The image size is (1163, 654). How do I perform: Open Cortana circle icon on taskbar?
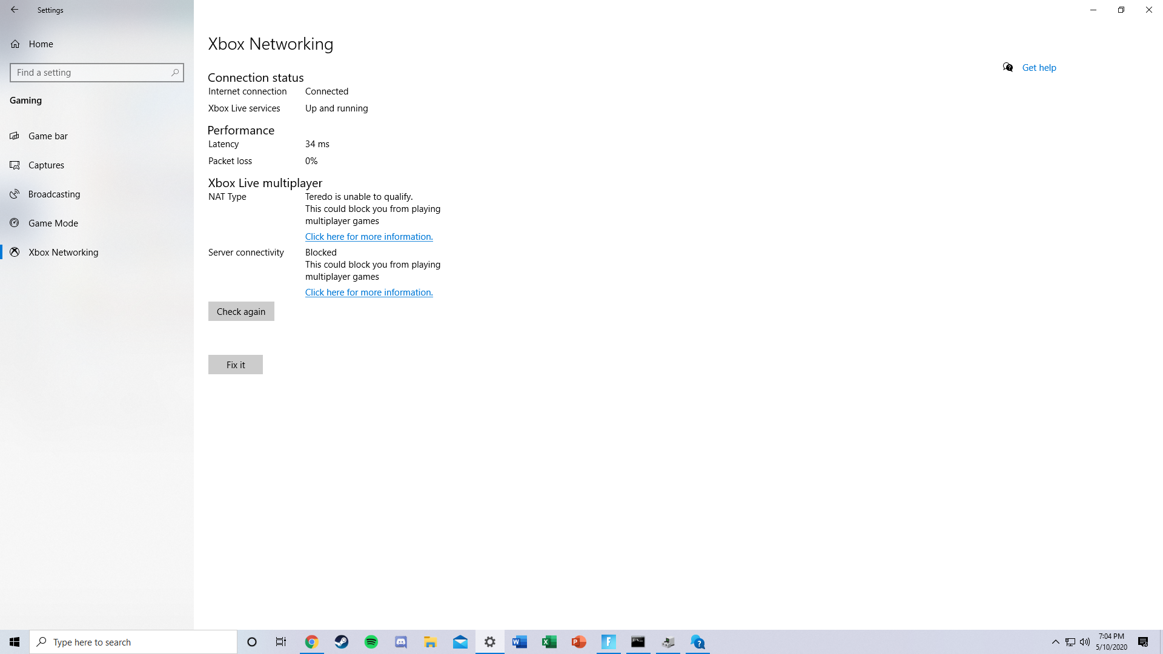(x=252, y=642)
